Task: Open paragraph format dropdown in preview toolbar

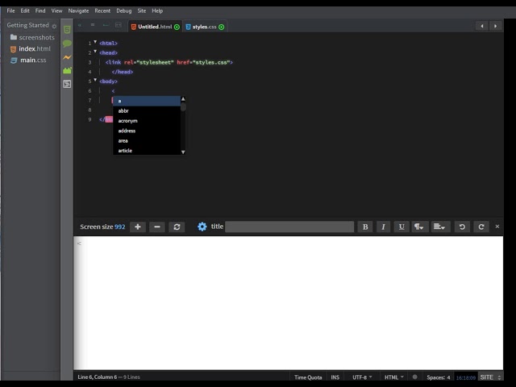Action: point(419,227)
